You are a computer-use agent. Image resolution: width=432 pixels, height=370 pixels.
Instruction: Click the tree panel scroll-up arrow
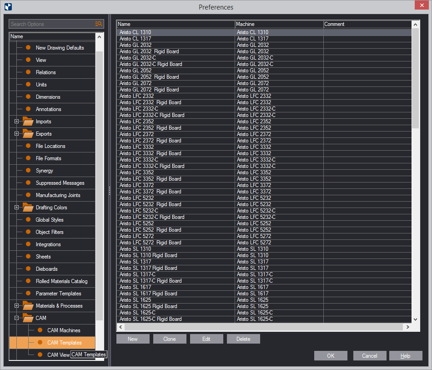[100, 37]
